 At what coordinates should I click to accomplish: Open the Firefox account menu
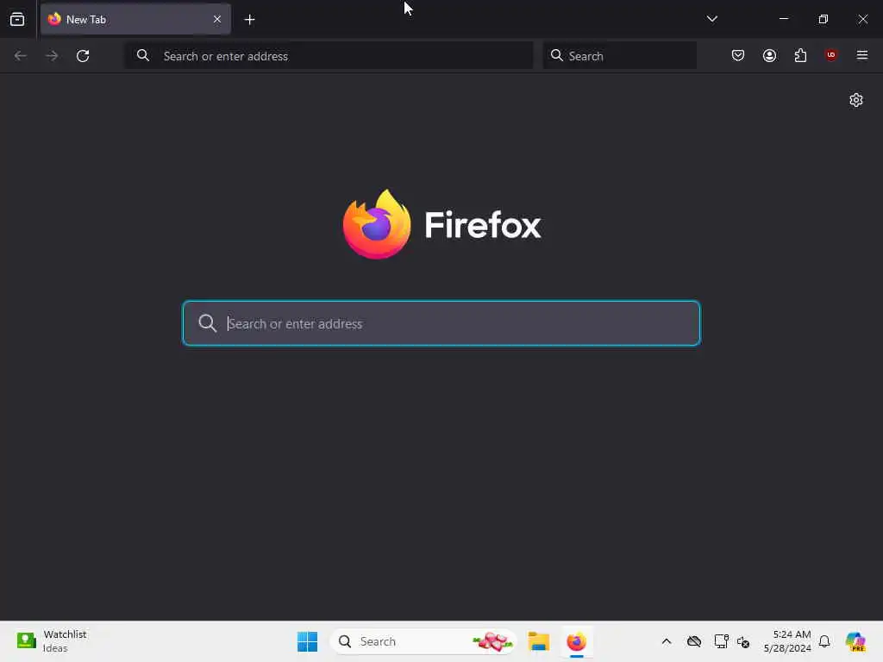pyautogui.click(x=769, y=55)
